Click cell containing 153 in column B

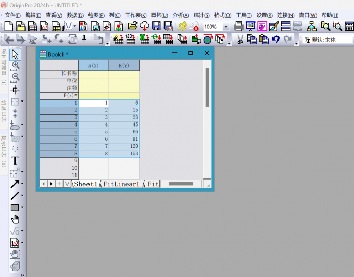pyautogui.click(x=124, y=154)
